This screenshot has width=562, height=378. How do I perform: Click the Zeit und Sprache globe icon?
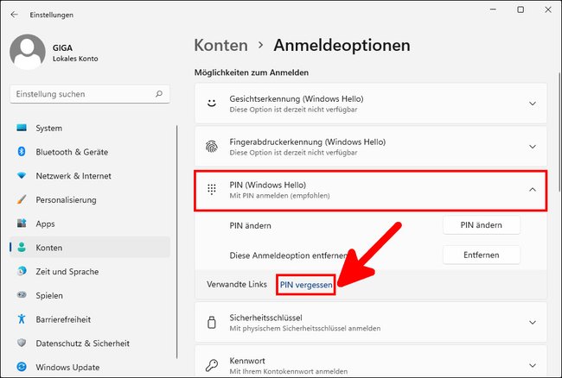22,271
